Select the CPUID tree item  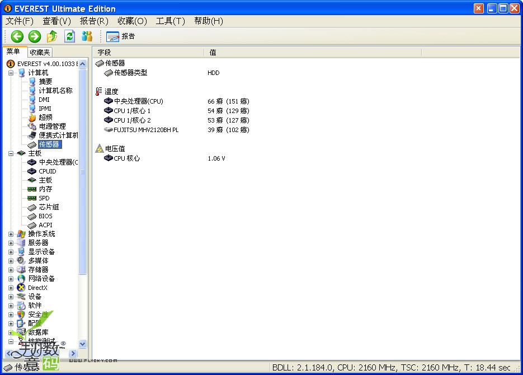pyautogui.click(x=48, y=171)
